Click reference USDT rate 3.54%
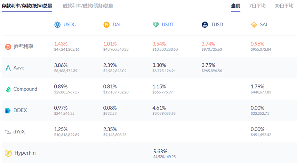Screen dimensions: 297x163 159,44
